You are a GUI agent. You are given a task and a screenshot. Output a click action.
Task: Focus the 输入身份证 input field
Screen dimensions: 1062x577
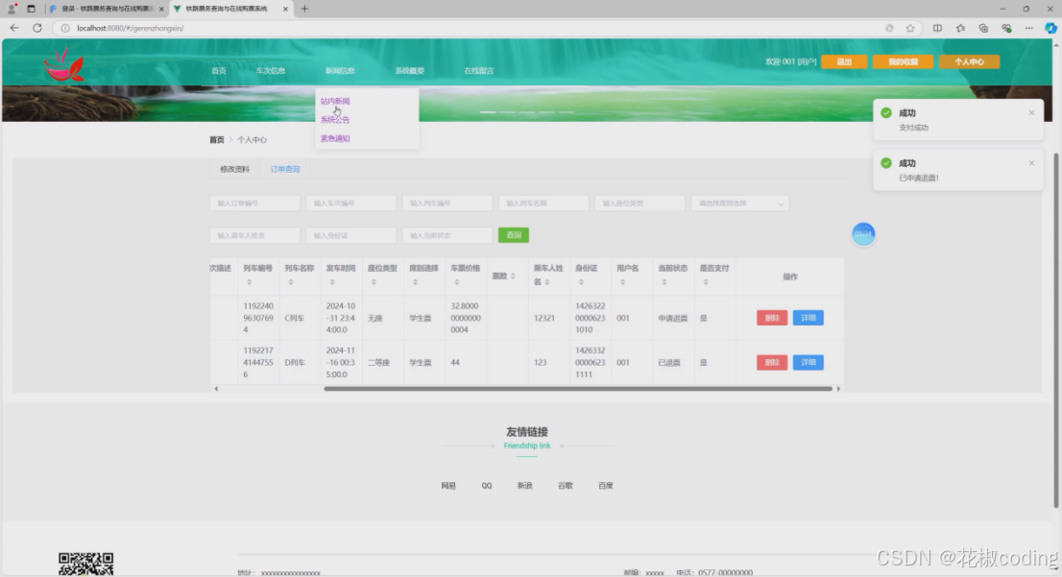350,235
